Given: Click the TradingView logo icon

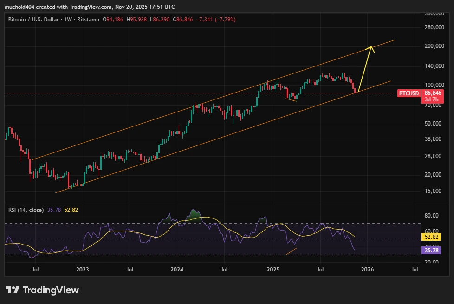Looking at the screenshot, I should (x=12, y=290).
